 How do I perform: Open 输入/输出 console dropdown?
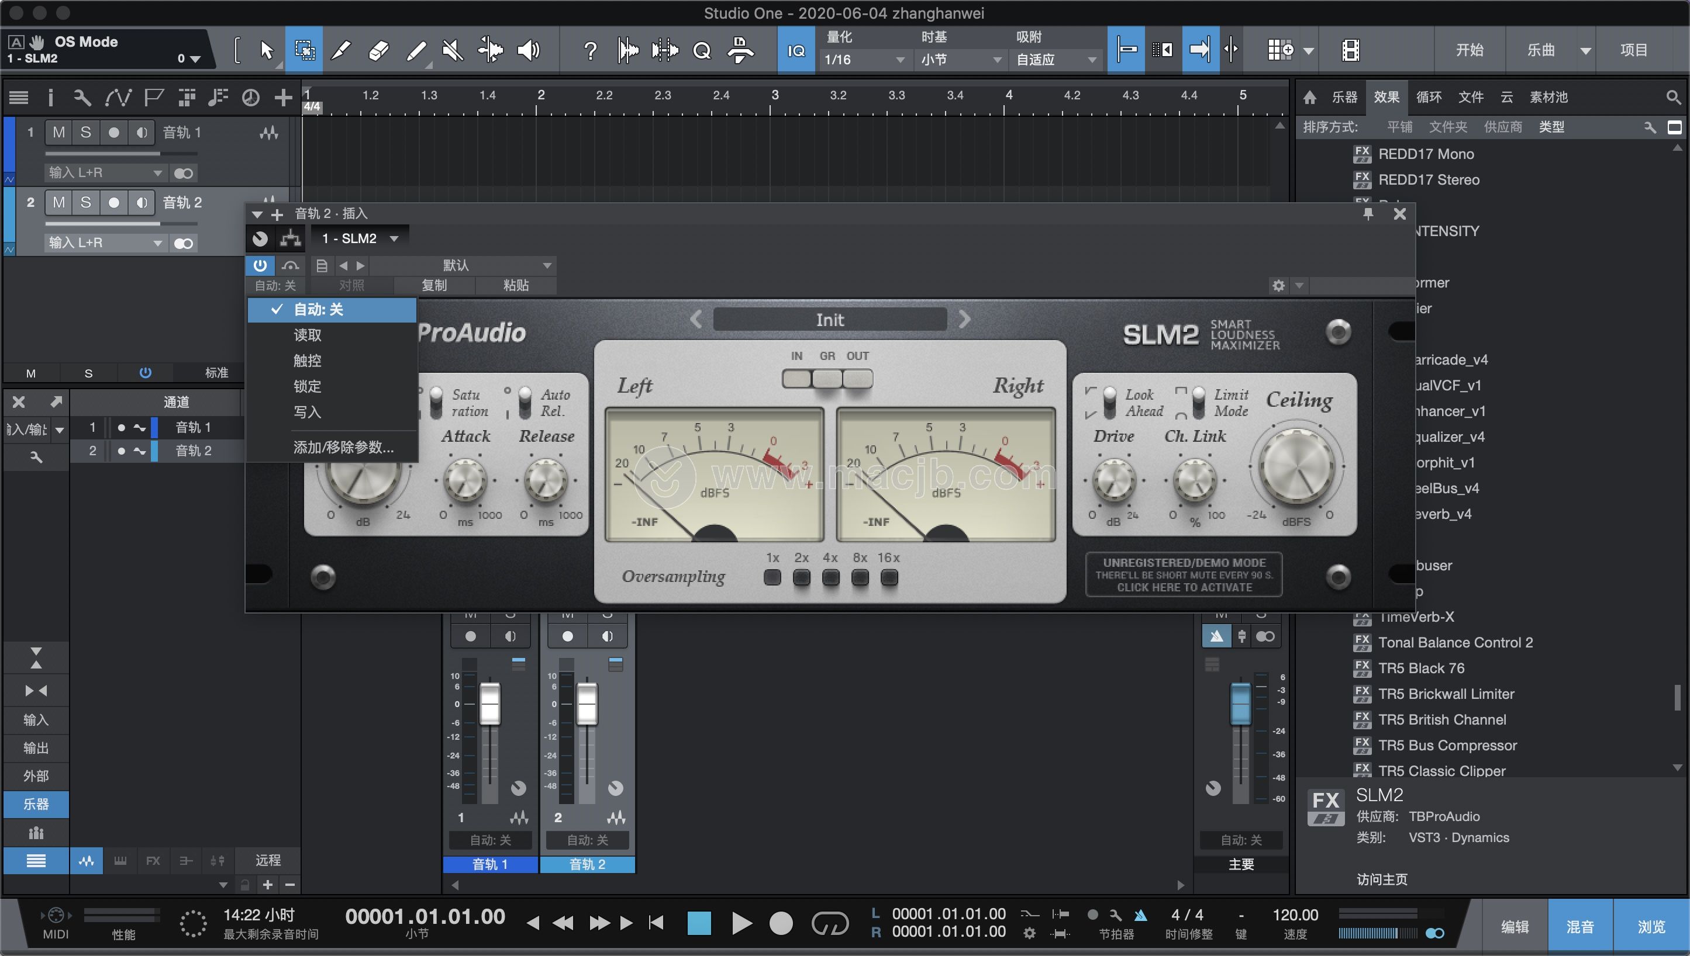tap(36, 429)
